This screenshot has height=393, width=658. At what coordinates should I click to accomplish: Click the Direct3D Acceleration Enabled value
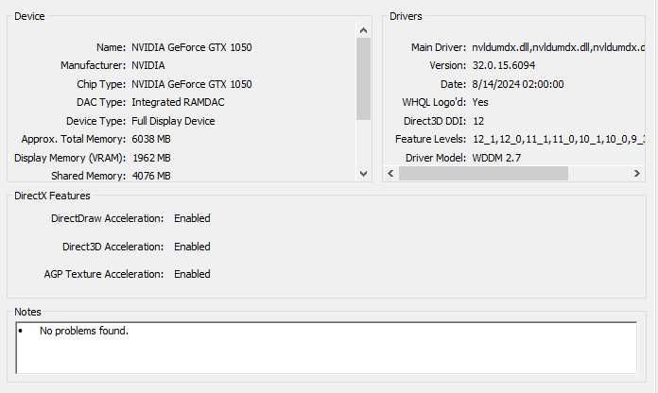coord(192,247)
